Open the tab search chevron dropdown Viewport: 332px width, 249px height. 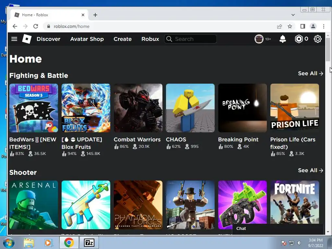tap(293, 15)
